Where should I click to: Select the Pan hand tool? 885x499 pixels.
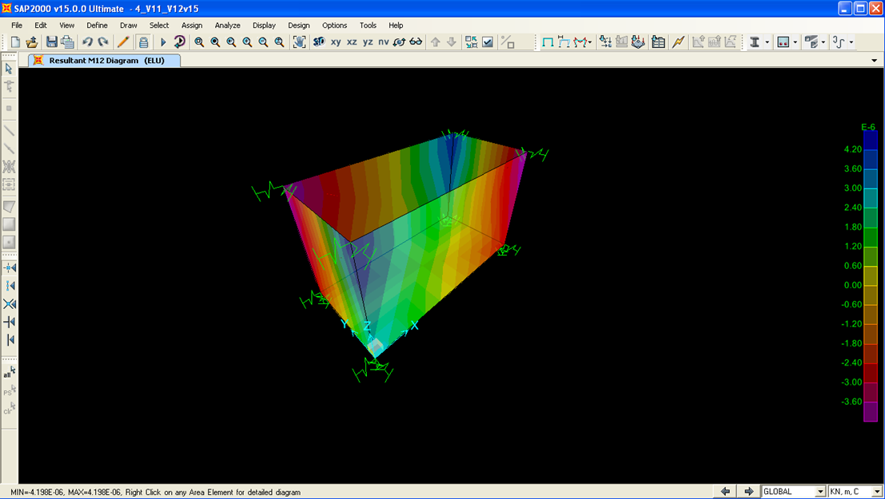coord(299,42)
